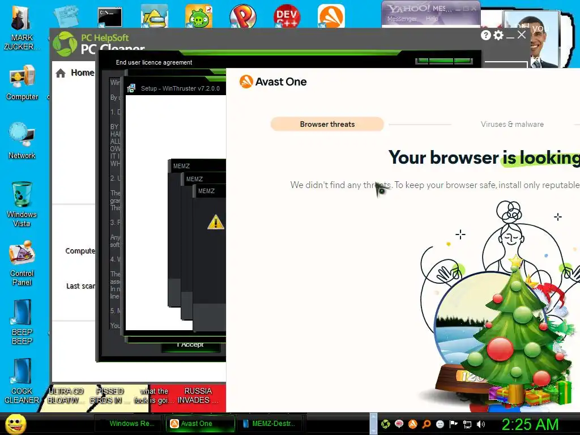Open the Control Panel desktop icon
This screenshot has height=435, width=580.
(x=22, y=263)
